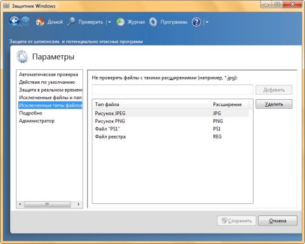
Task: Expand the dropdown arrow next to help
Action: [207, 22]
